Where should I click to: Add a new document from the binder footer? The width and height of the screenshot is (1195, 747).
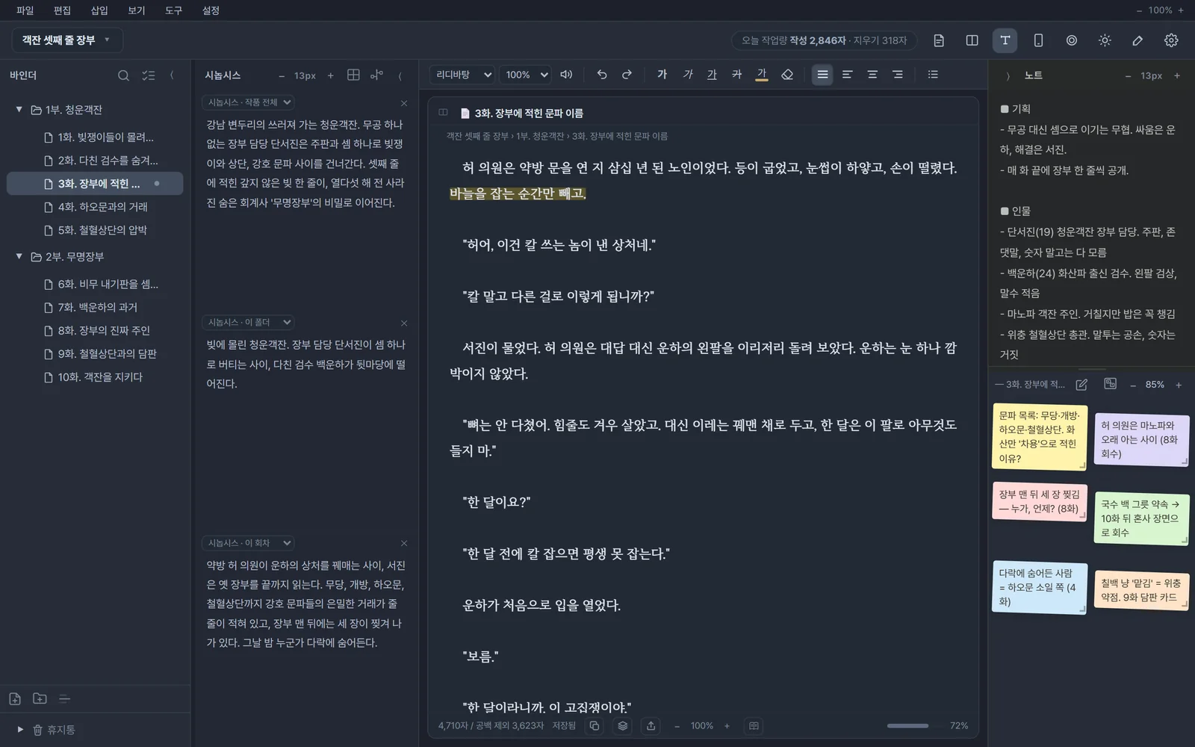coord(15,699)
